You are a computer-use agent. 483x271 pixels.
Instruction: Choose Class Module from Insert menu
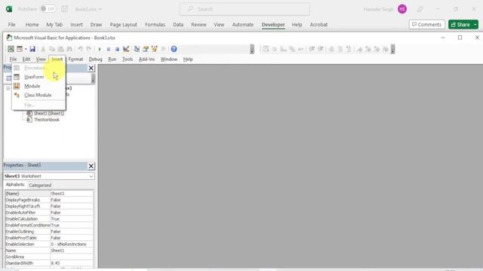coord(38,96)
